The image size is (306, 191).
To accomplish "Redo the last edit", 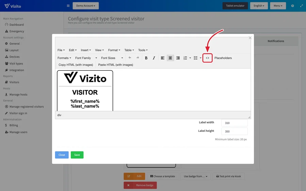I will [x=138, y=58].
